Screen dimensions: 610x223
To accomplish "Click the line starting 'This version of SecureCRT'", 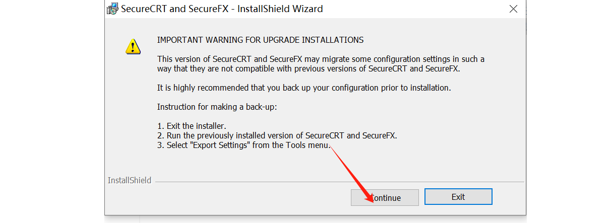I will coord(321,59).
